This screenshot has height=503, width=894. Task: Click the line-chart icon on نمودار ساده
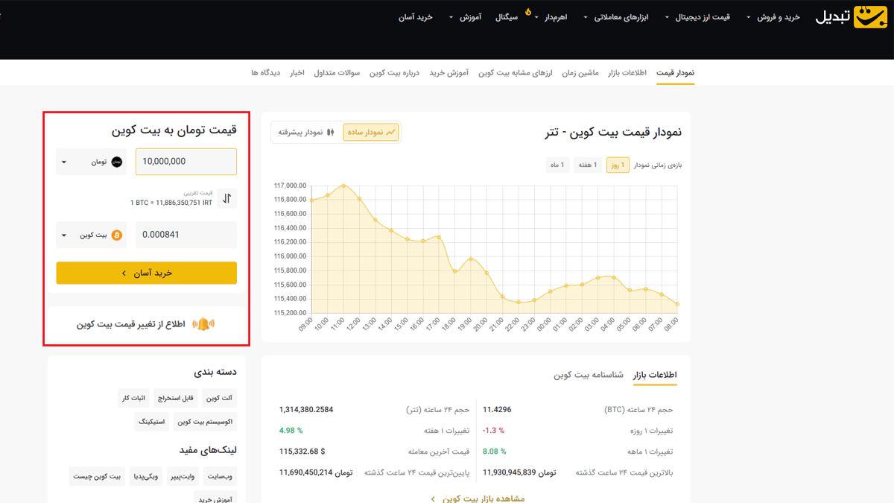(391, 133)
